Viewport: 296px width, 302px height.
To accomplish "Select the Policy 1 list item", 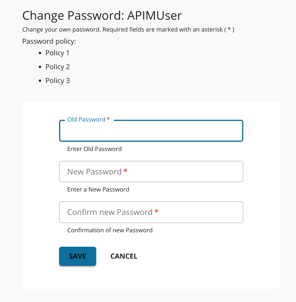I will [x=57, y=53].
